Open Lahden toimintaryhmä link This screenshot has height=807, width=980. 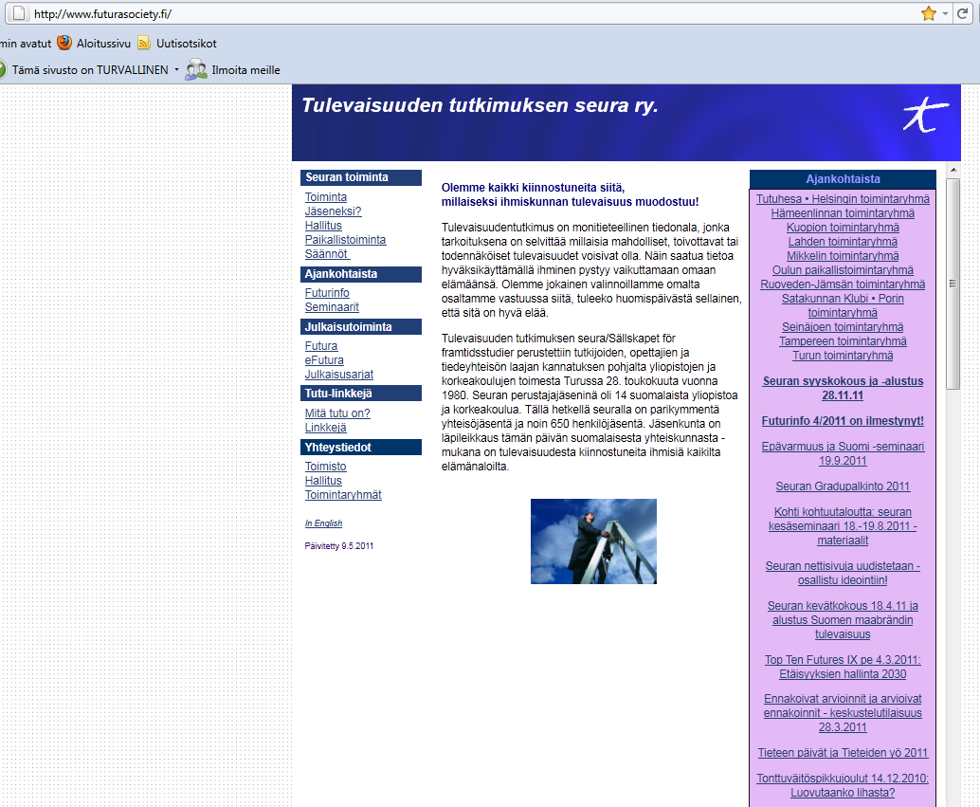point(843,242)
